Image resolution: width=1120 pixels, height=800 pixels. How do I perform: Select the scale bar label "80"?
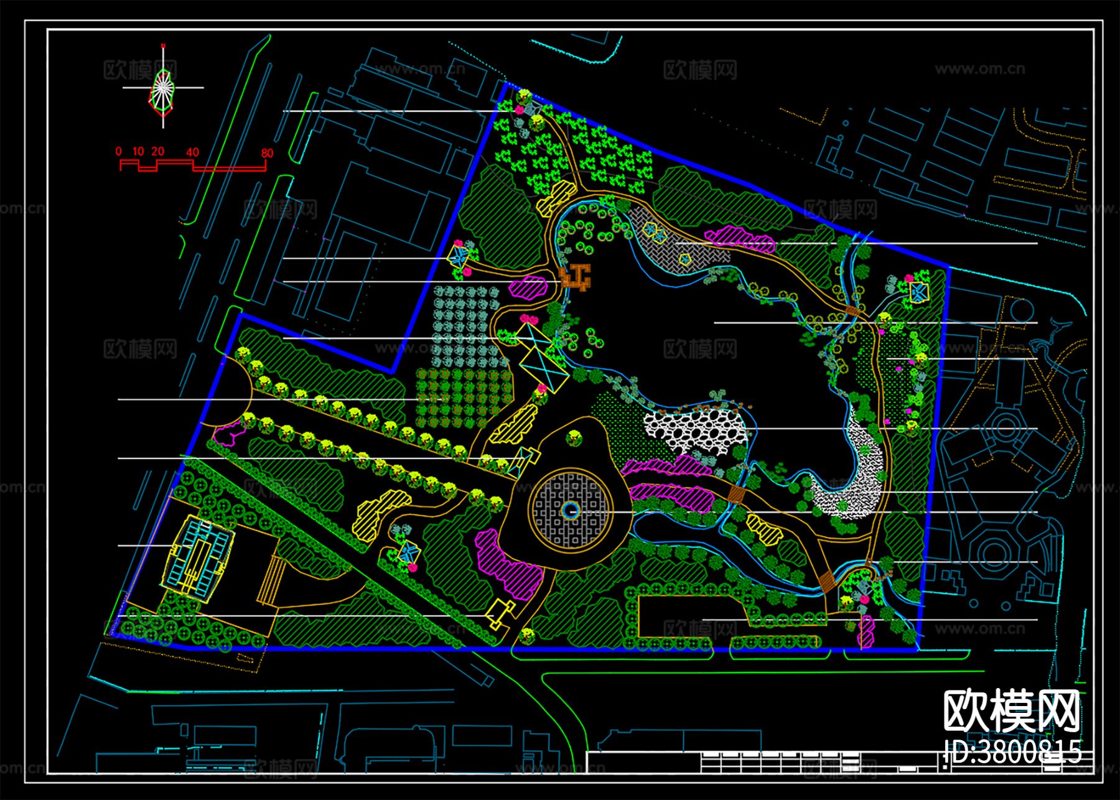coord(268,153)
